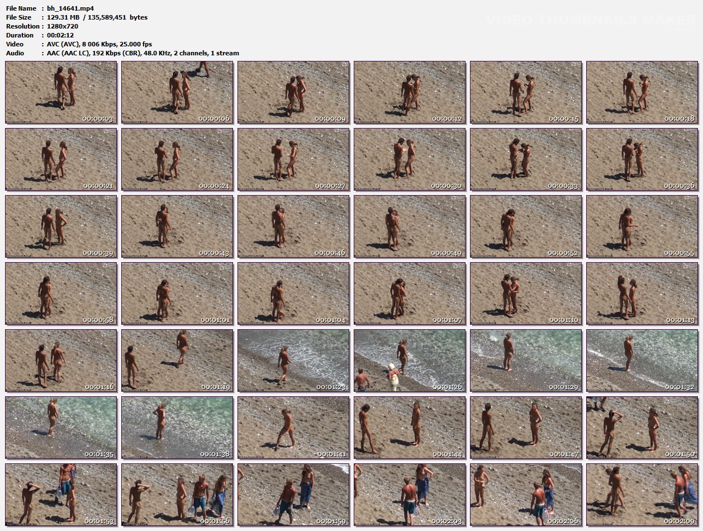
Task: Click the file name bh_14641.mp4
Action: (70, 8)
